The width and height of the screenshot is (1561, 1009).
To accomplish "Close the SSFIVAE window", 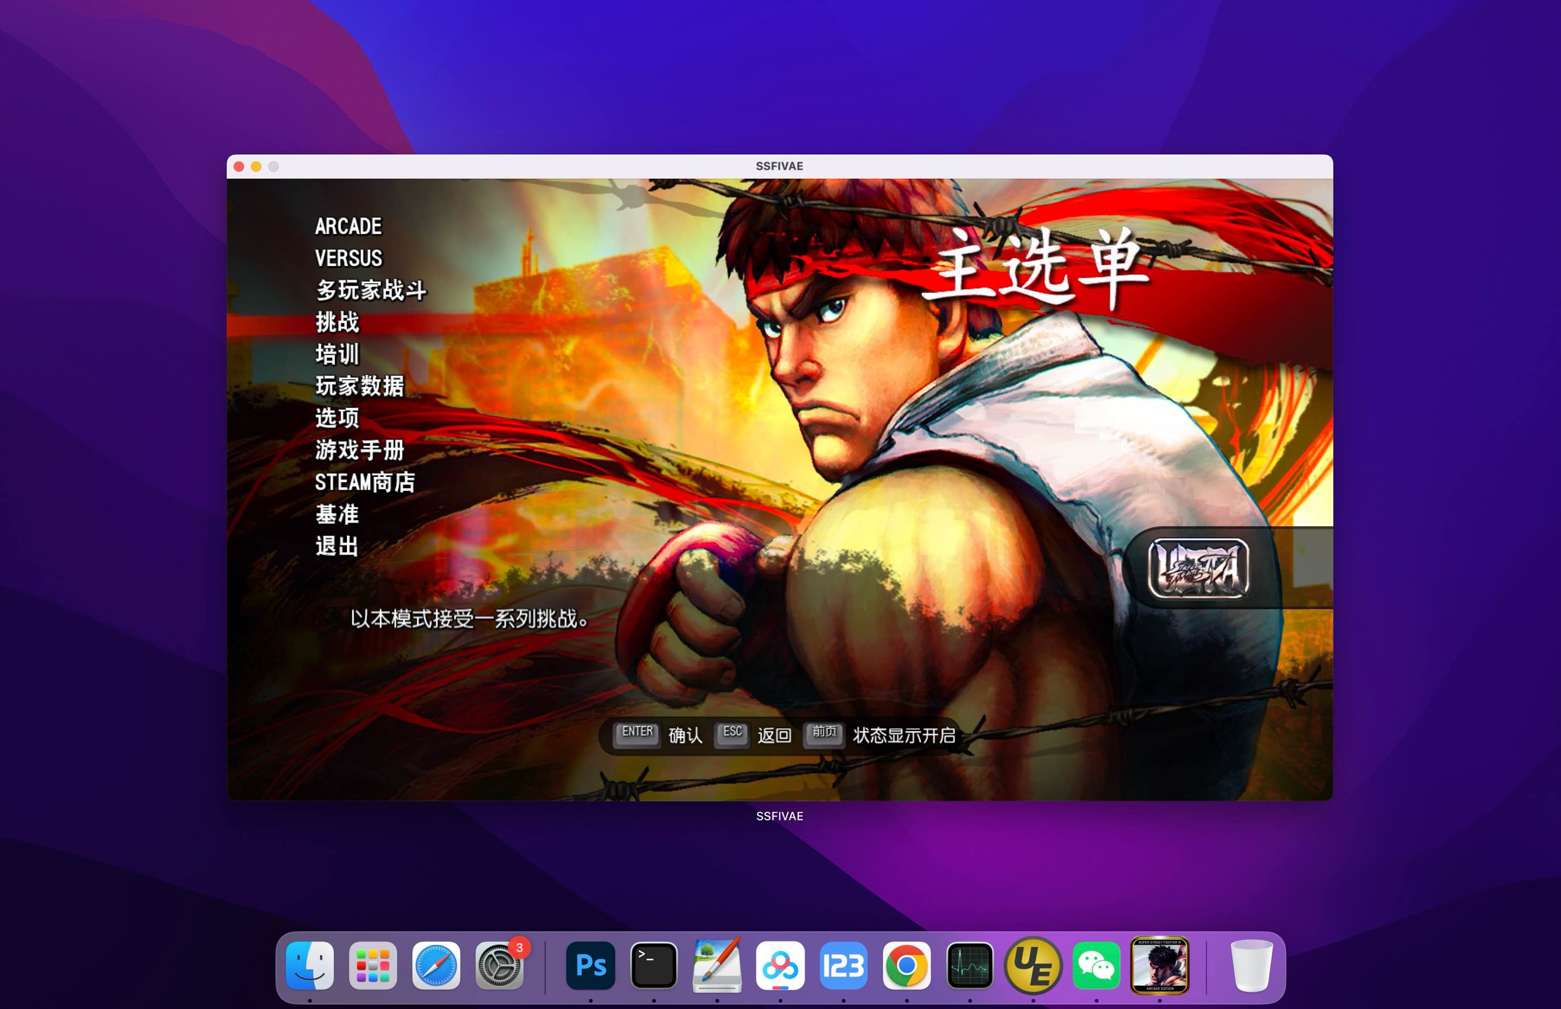I will click(239, 166).
